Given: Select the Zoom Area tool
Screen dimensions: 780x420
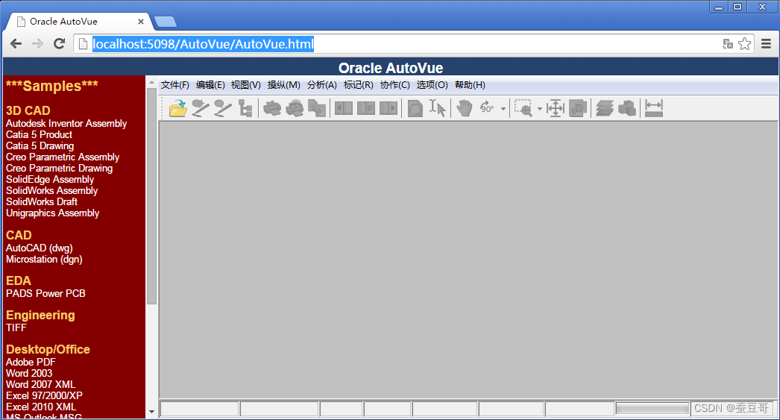Looking at the screenshot, I should coord(523,108).
